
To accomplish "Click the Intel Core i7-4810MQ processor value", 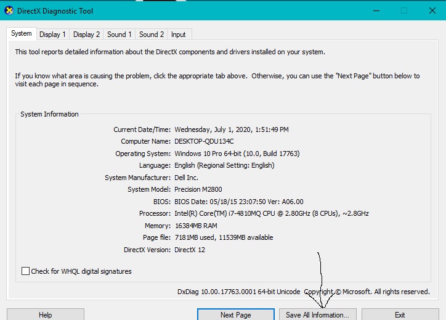I will pyautogui.click(x=272, y=213).
